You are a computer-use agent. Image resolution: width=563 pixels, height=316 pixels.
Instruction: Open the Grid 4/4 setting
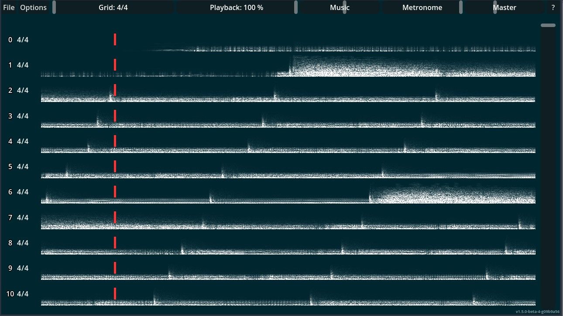[113, 7]
